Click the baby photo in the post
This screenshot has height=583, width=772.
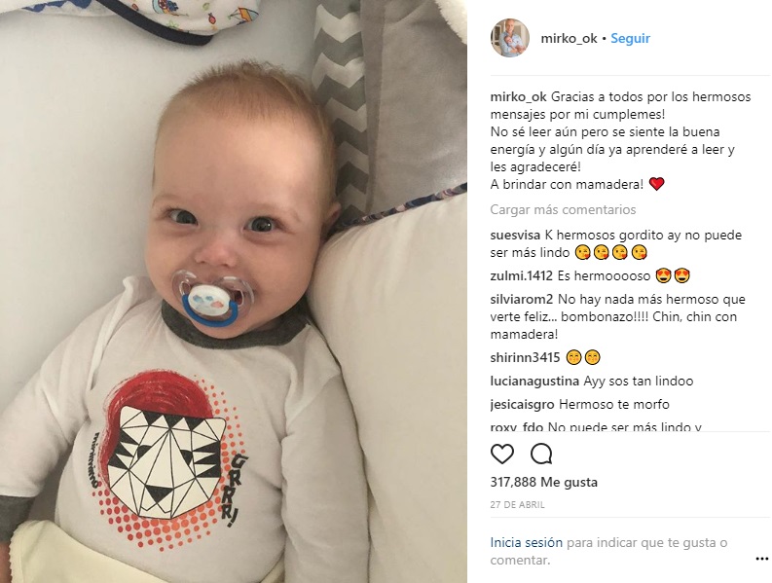pyautogui.click(x=234, y=292)
